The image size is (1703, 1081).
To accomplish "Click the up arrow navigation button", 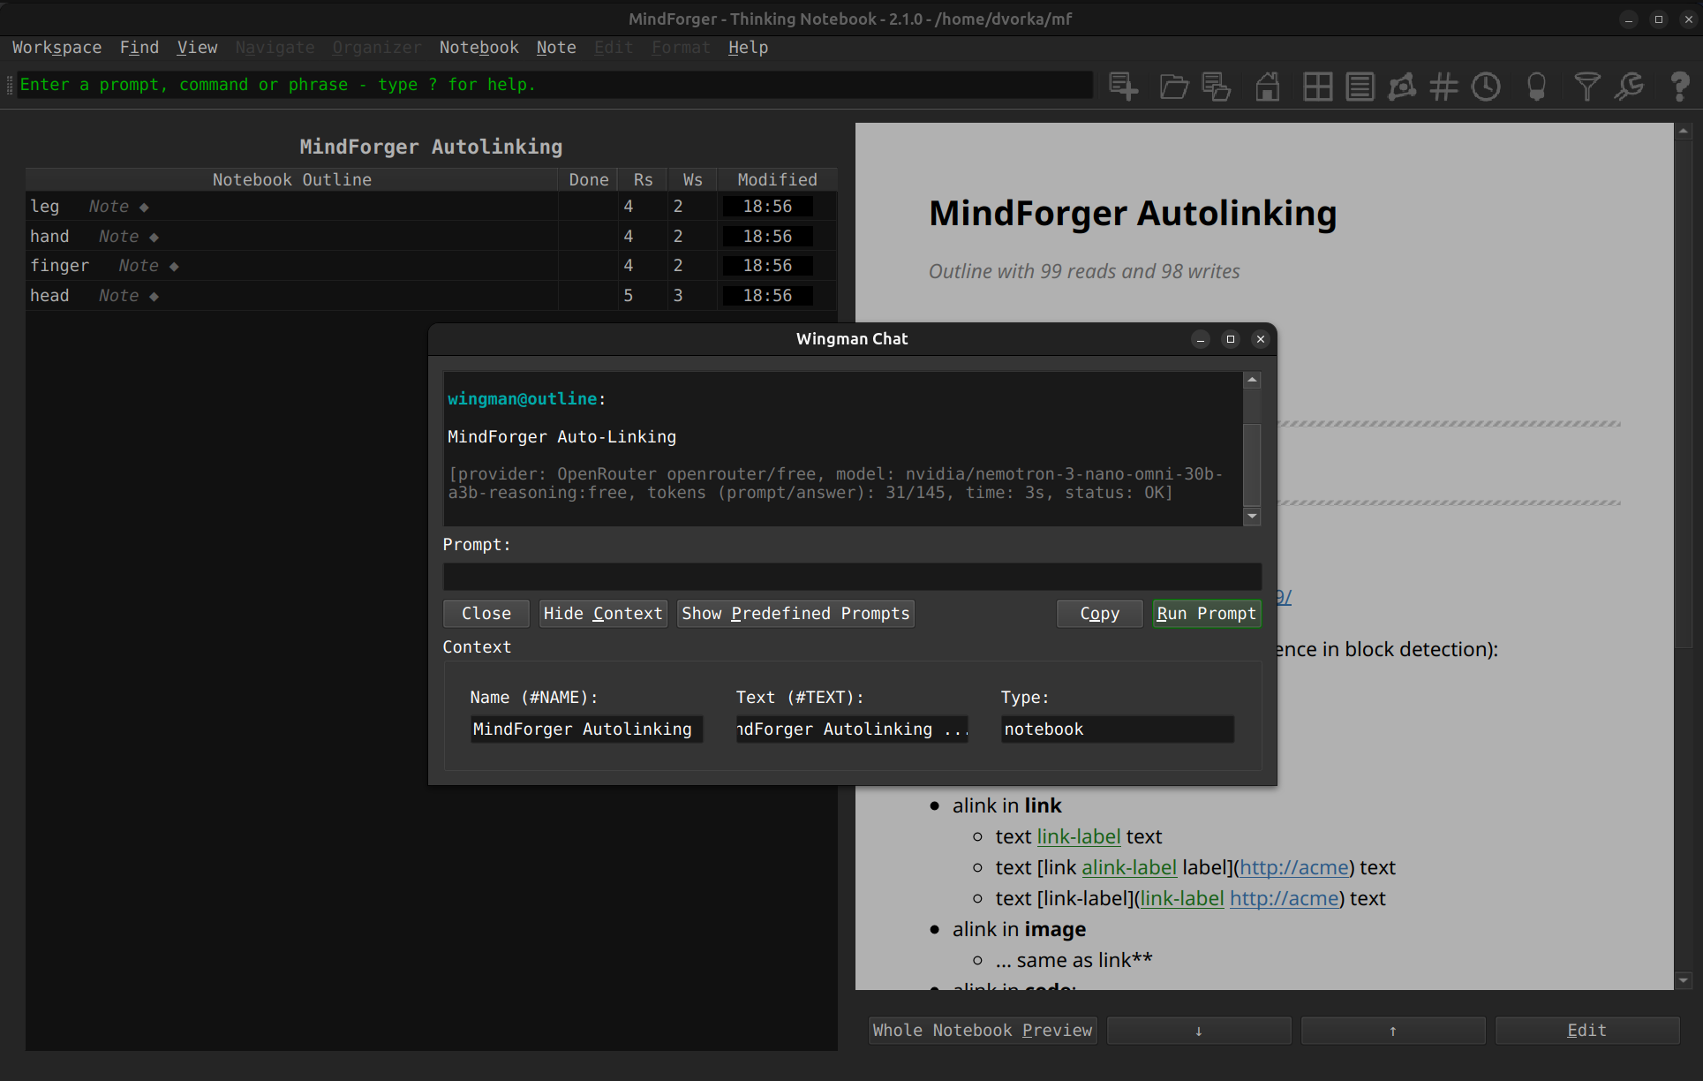I will (x=1393, y=1031).
